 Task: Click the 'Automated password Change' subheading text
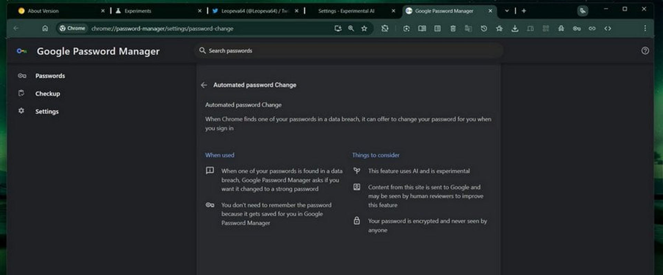(x=243, y=105)
